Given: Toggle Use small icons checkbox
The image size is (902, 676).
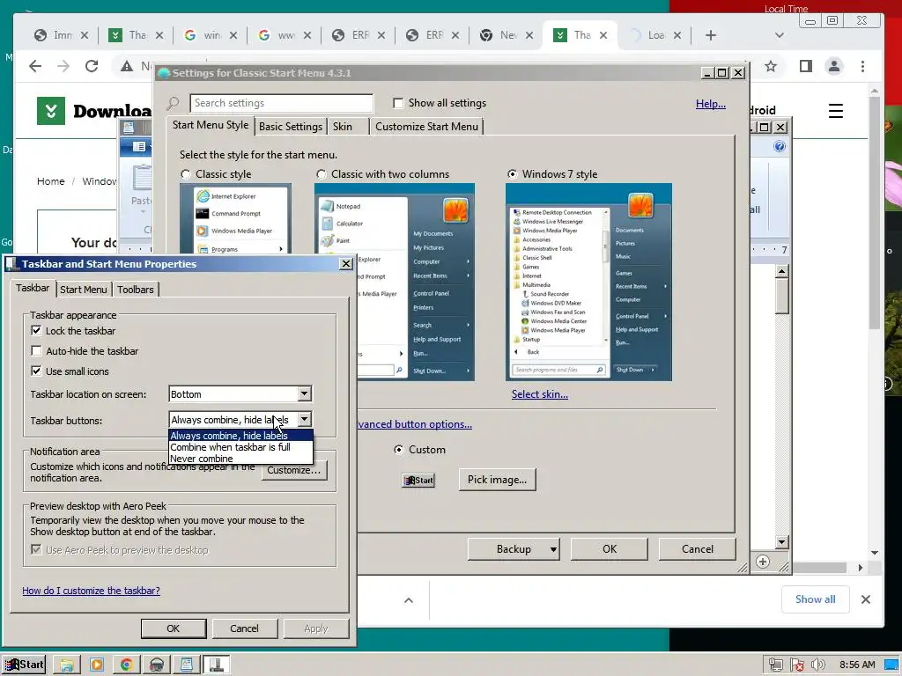Looking at the screenshot, I should [36, 371].
